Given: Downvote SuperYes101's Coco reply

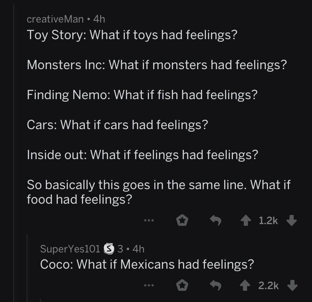Looking at the screenshot, I should tap(292, 285).
